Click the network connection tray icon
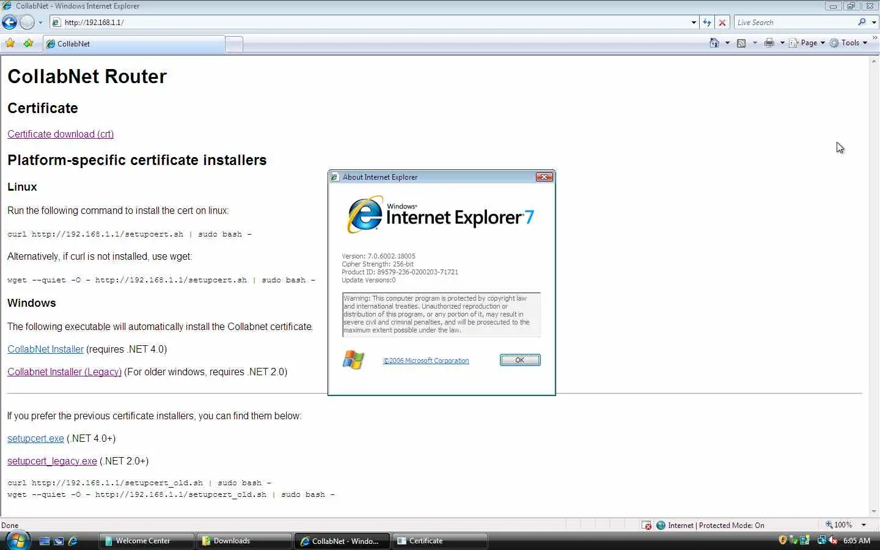880x550 pixels. coord(821,540)
